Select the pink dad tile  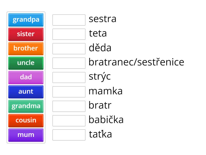tap(26, 77)
